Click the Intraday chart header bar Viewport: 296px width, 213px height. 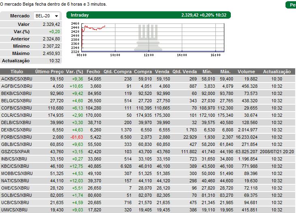[148, 15]
